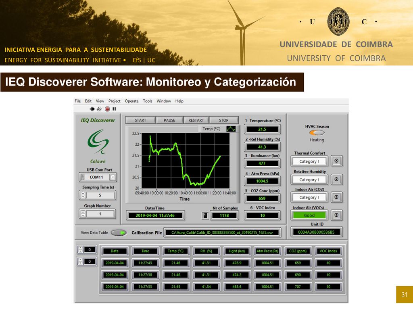Viewport: 413px width, 310px height.
Task: Click the University of Coimbra seal
Action: (338, 22)
